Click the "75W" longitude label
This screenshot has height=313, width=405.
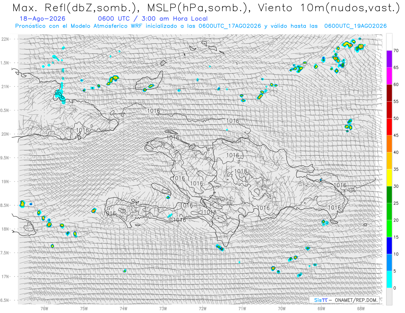coord(84,309)
